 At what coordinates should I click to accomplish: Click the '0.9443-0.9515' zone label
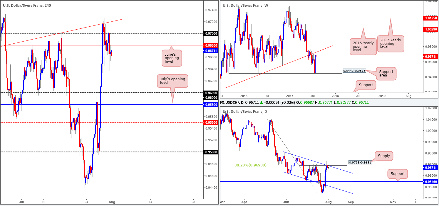tap(355, 71)
